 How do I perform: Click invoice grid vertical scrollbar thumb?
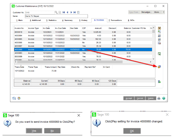pos(153,31)
